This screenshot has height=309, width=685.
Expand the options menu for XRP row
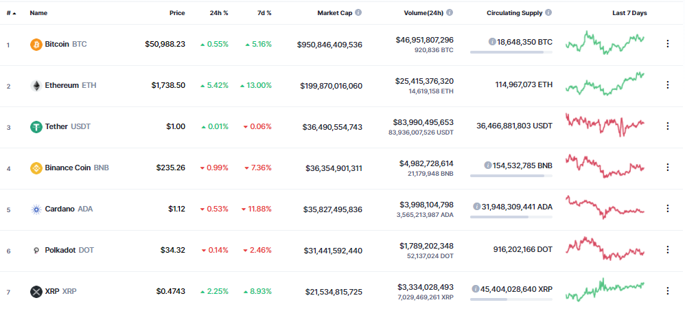(667, 291)
